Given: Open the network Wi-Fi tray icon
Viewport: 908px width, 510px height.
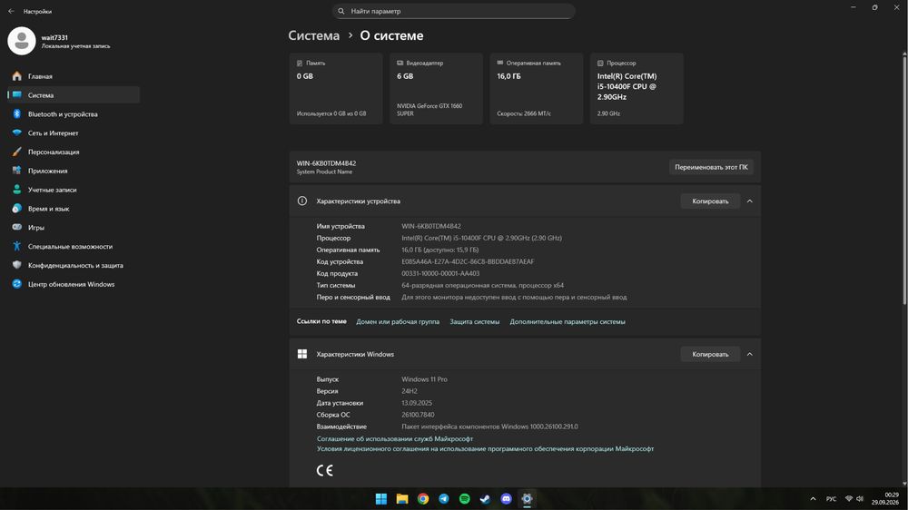Looking at the screenshot, I should click(x=849, y=499).
